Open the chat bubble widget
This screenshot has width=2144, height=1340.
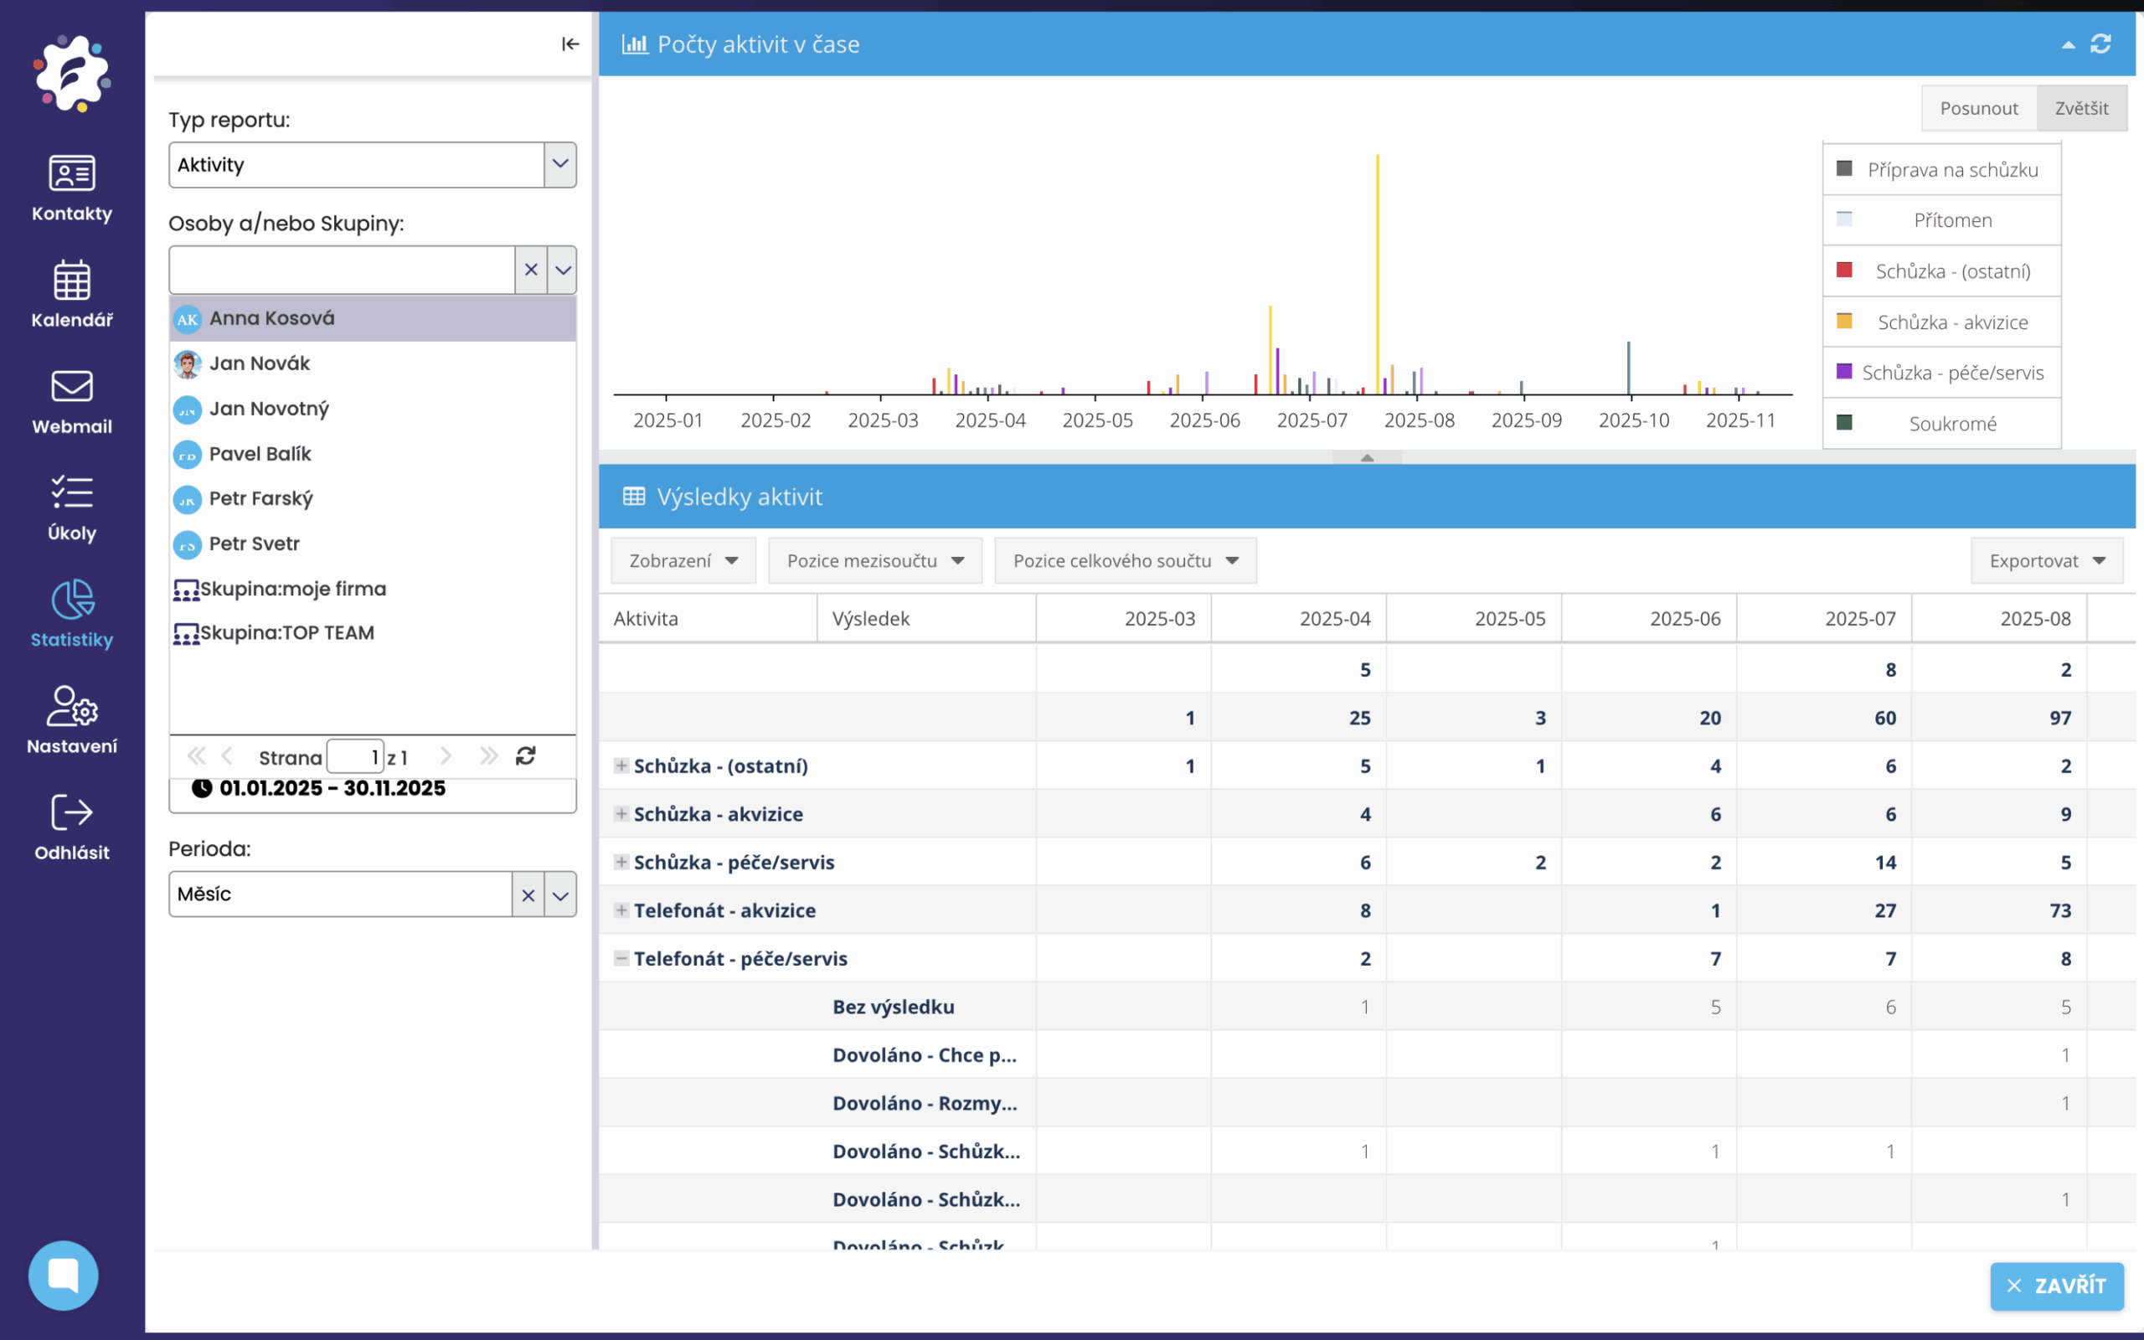tap(63, 1275)
